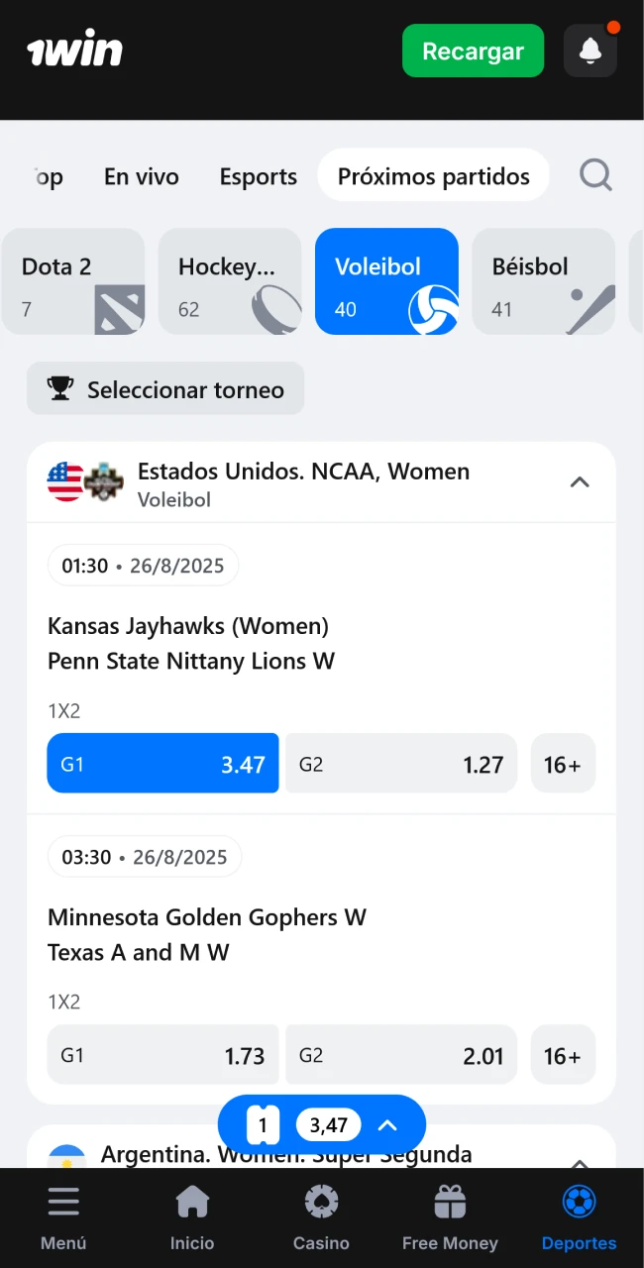Tap the Deportes soccer ball icon

579,1202
